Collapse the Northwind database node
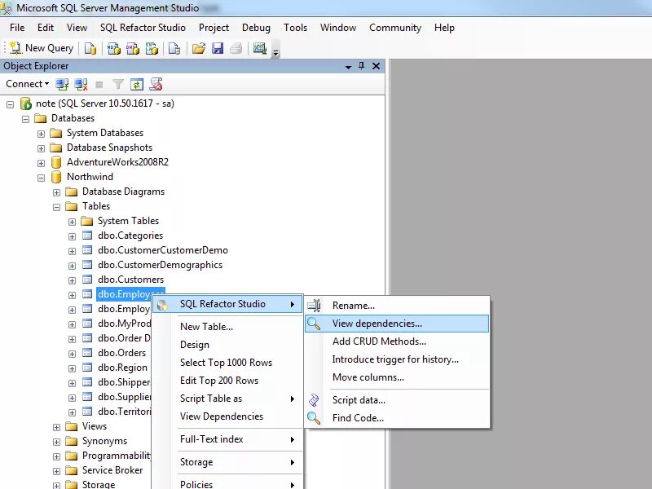The width and height of the screenshot is (652, 489). (x=41, y=178)
